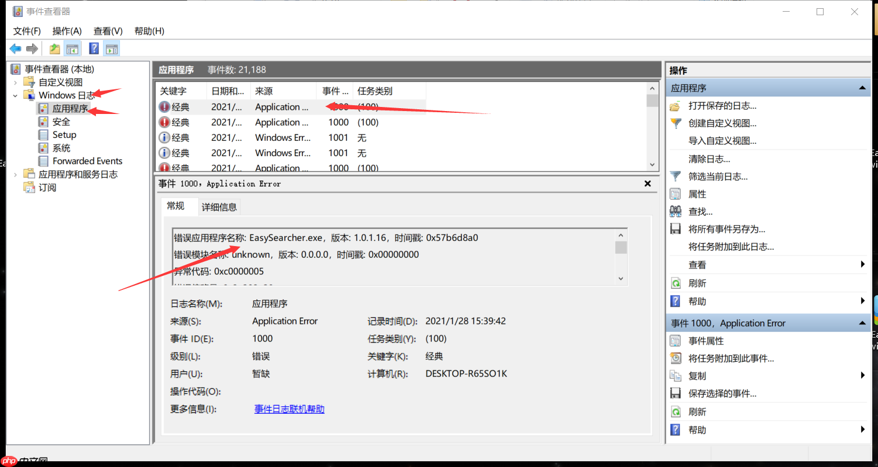
Task: Click the Up one level folder icon
Action: [x=54, y=49]
